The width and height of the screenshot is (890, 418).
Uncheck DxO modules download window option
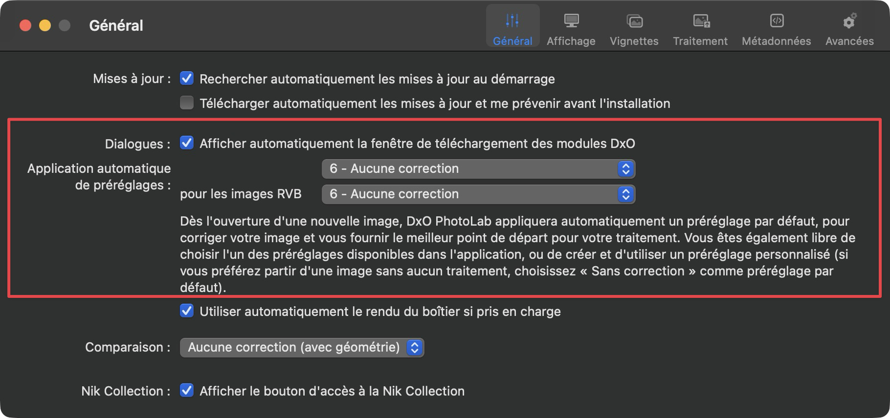(x=187, y=143)
